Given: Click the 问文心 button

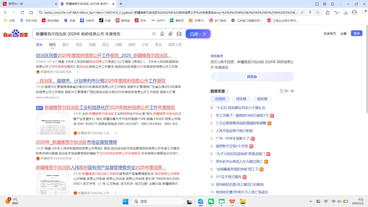Looking at the screenshot, I should pyautogui.click(x=252, y=77).
